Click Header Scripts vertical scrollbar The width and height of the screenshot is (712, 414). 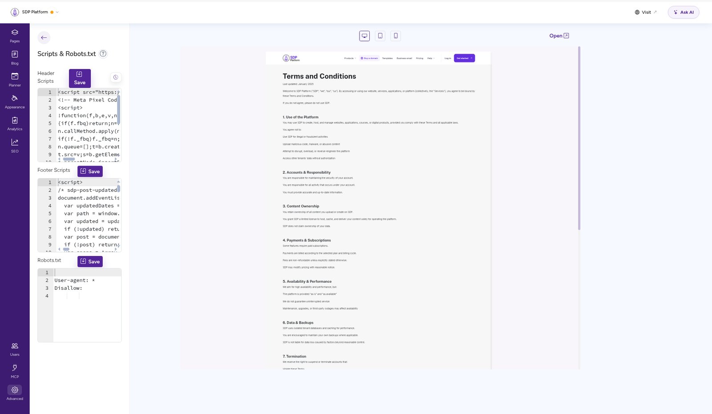pos(118,109)
